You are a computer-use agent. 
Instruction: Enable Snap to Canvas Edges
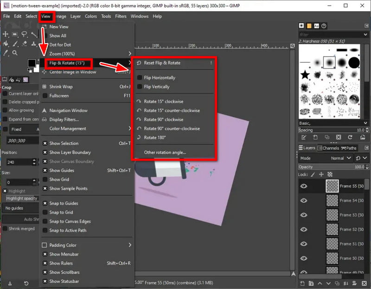70,221
